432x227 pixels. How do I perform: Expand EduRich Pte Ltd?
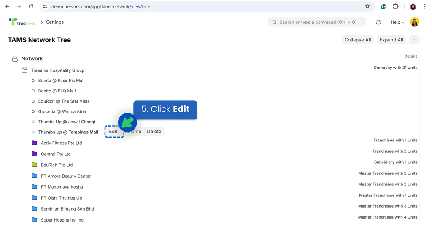(x=57, y=165)
